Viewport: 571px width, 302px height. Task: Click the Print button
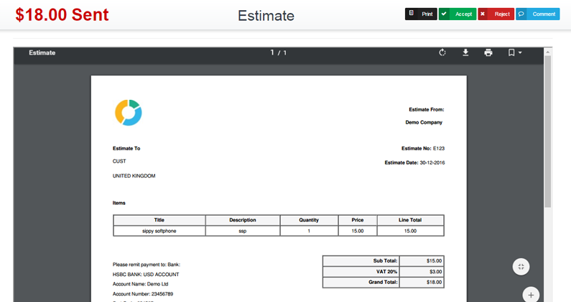(421, 14)
